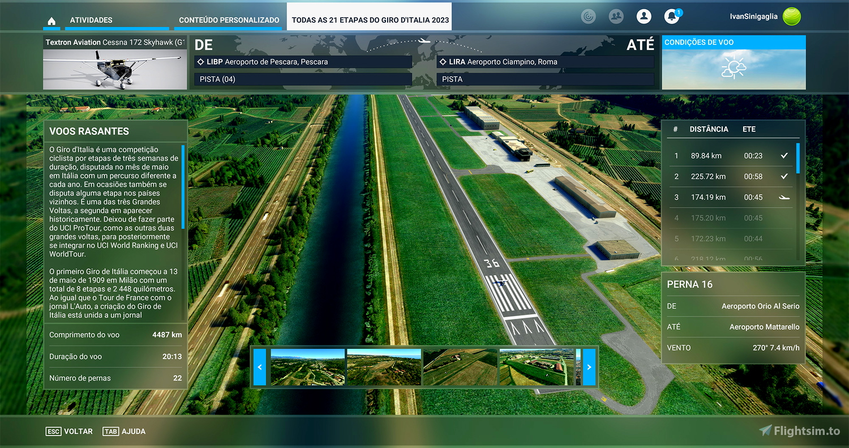Click the LIBP Aeroporto de Pescara departure field
The width and height of the screenshot is (849, 448).
(x=303, y=62)
